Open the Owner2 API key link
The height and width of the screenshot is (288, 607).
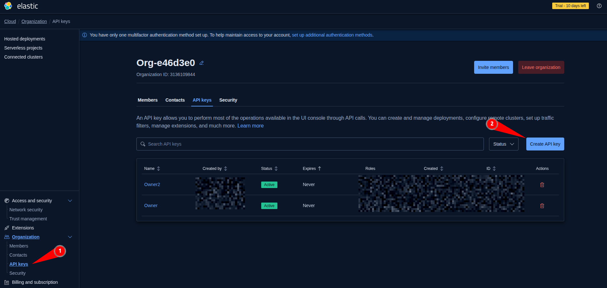point(152,184)
